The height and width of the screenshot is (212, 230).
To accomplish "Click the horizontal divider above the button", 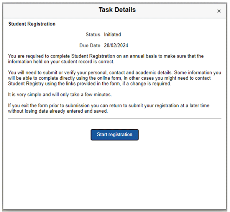I will coord(115,119).
